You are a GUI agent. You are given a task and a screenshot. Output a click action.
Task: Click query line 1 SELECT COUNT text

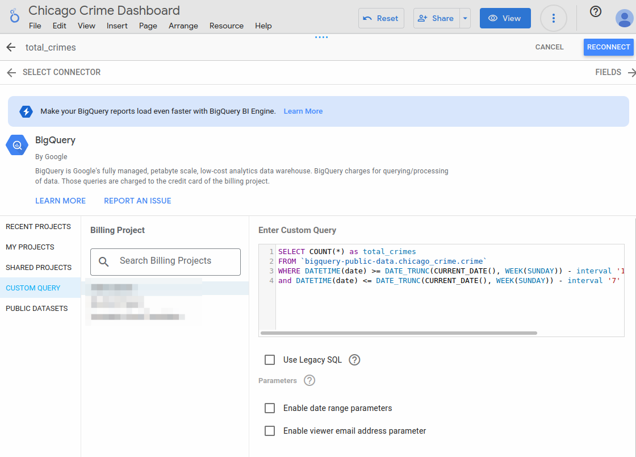[347, 252]
